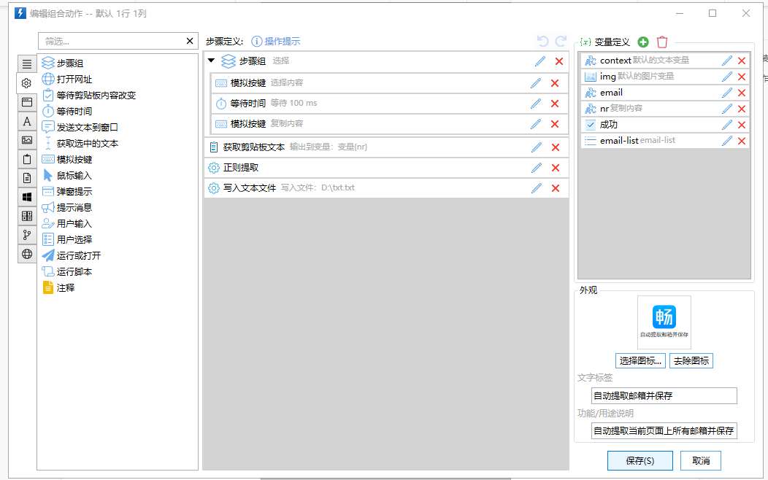Screen dimensions: 768x480
Task: Clear the 筛选 filter box
Action: coord(190,41)
